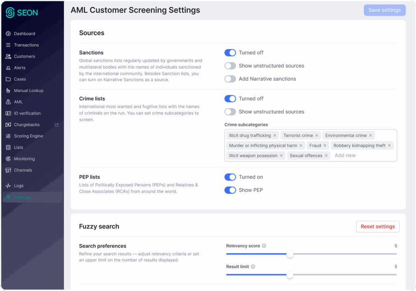
Task: Click the AML money bag icon
Action: (x=8, y=102)
